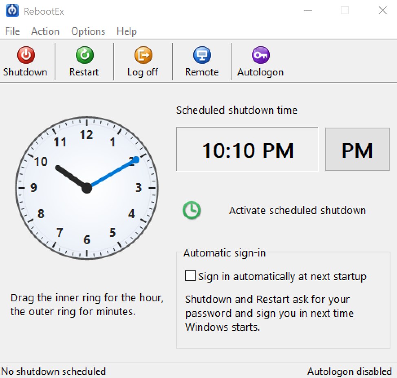The width and height of the screenshot is (397, 378).
Task: Click number 12 on the clock face
Action: click(86, 135)
